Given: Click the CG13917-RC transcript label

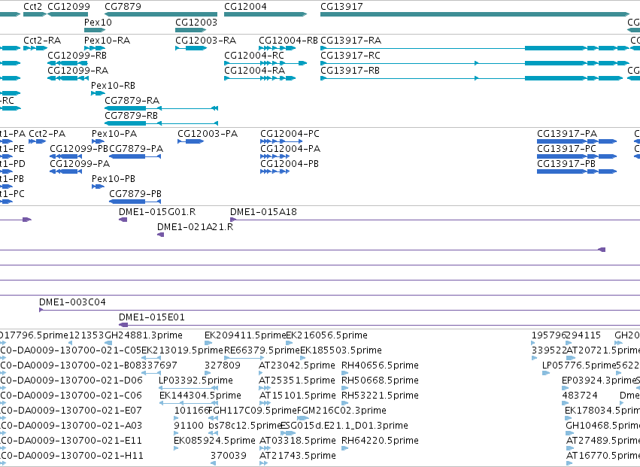Looking at the screenshot, I should click(x=350, y=55).
